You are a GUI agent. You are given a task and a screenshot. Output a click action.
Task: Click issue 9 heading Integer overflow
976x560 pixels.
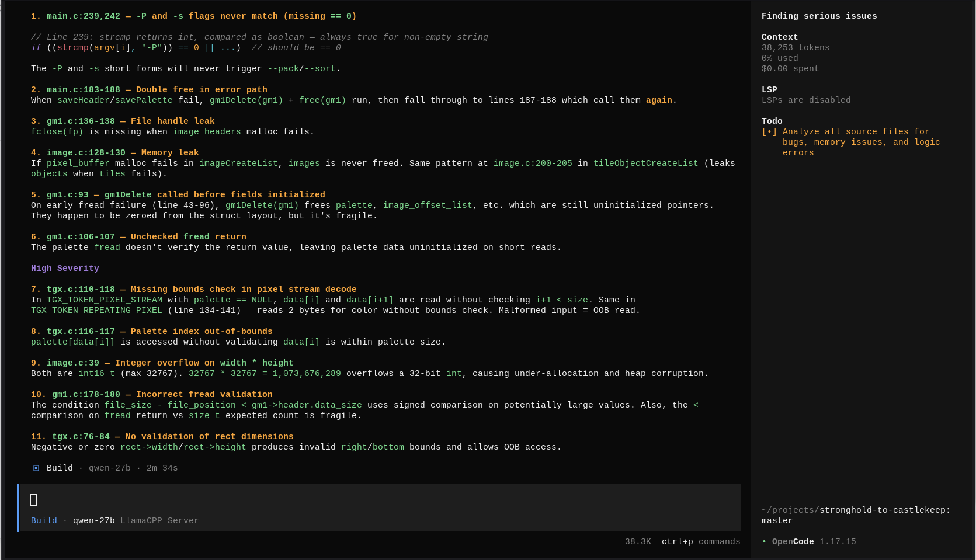(x=162, y=363)
